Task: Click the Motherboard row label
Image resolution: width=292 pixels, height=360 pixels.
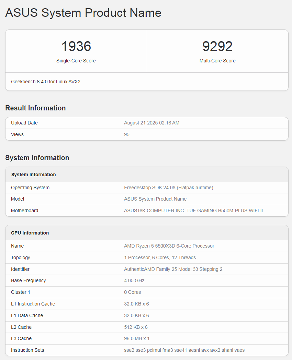Action: pos(25,211)
